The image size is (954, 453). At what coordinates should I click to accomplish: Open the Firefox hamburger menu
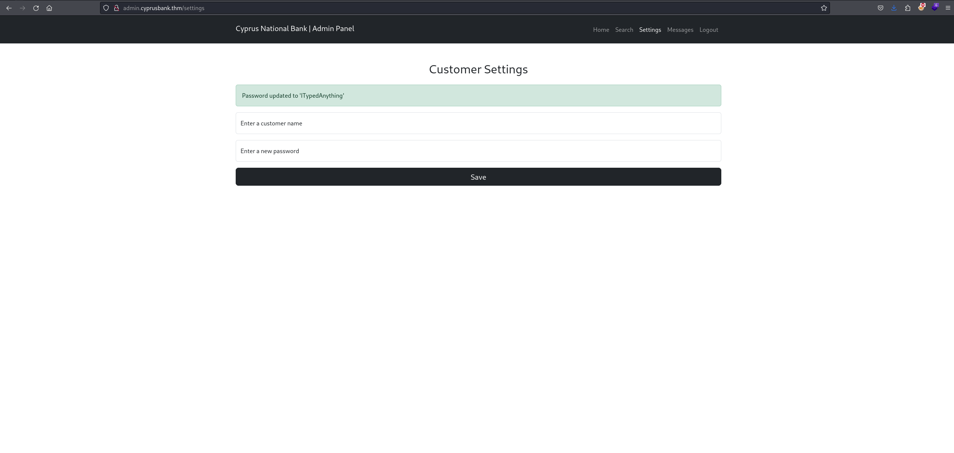[x=948, y=8]
